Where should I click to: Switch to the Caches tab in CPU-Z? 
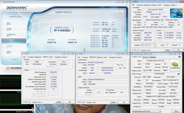coord(140,5)
